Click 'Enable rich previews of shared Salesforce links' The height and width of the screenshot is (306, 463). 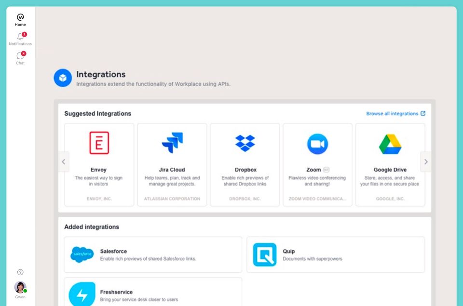click(x=148, y=259)
